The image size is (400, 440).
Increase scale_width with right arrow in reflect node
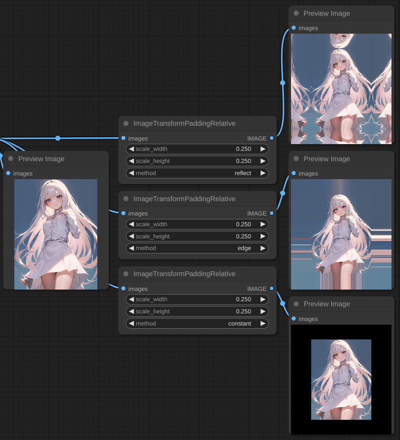click(263, 149)
